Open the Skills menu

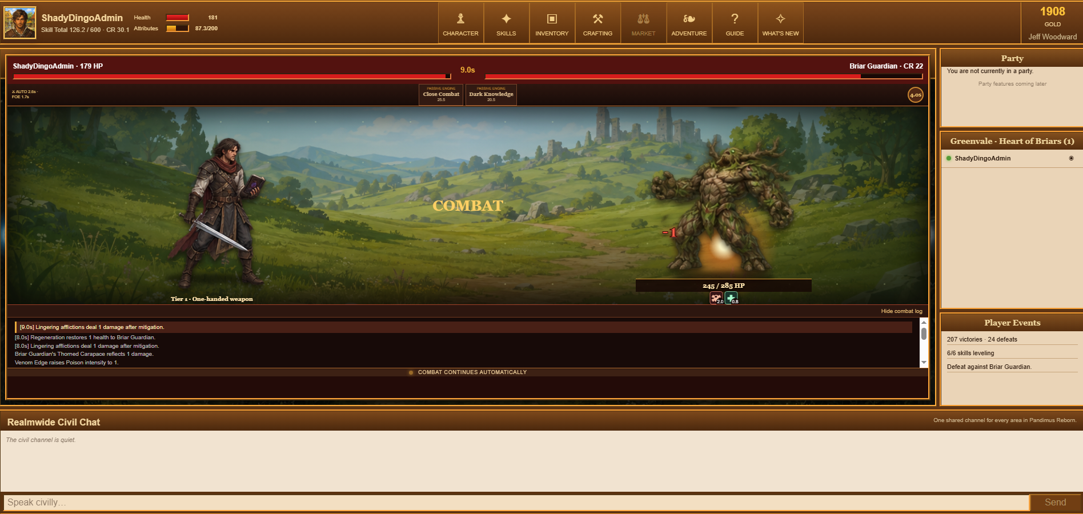click(x=506, y=23)
